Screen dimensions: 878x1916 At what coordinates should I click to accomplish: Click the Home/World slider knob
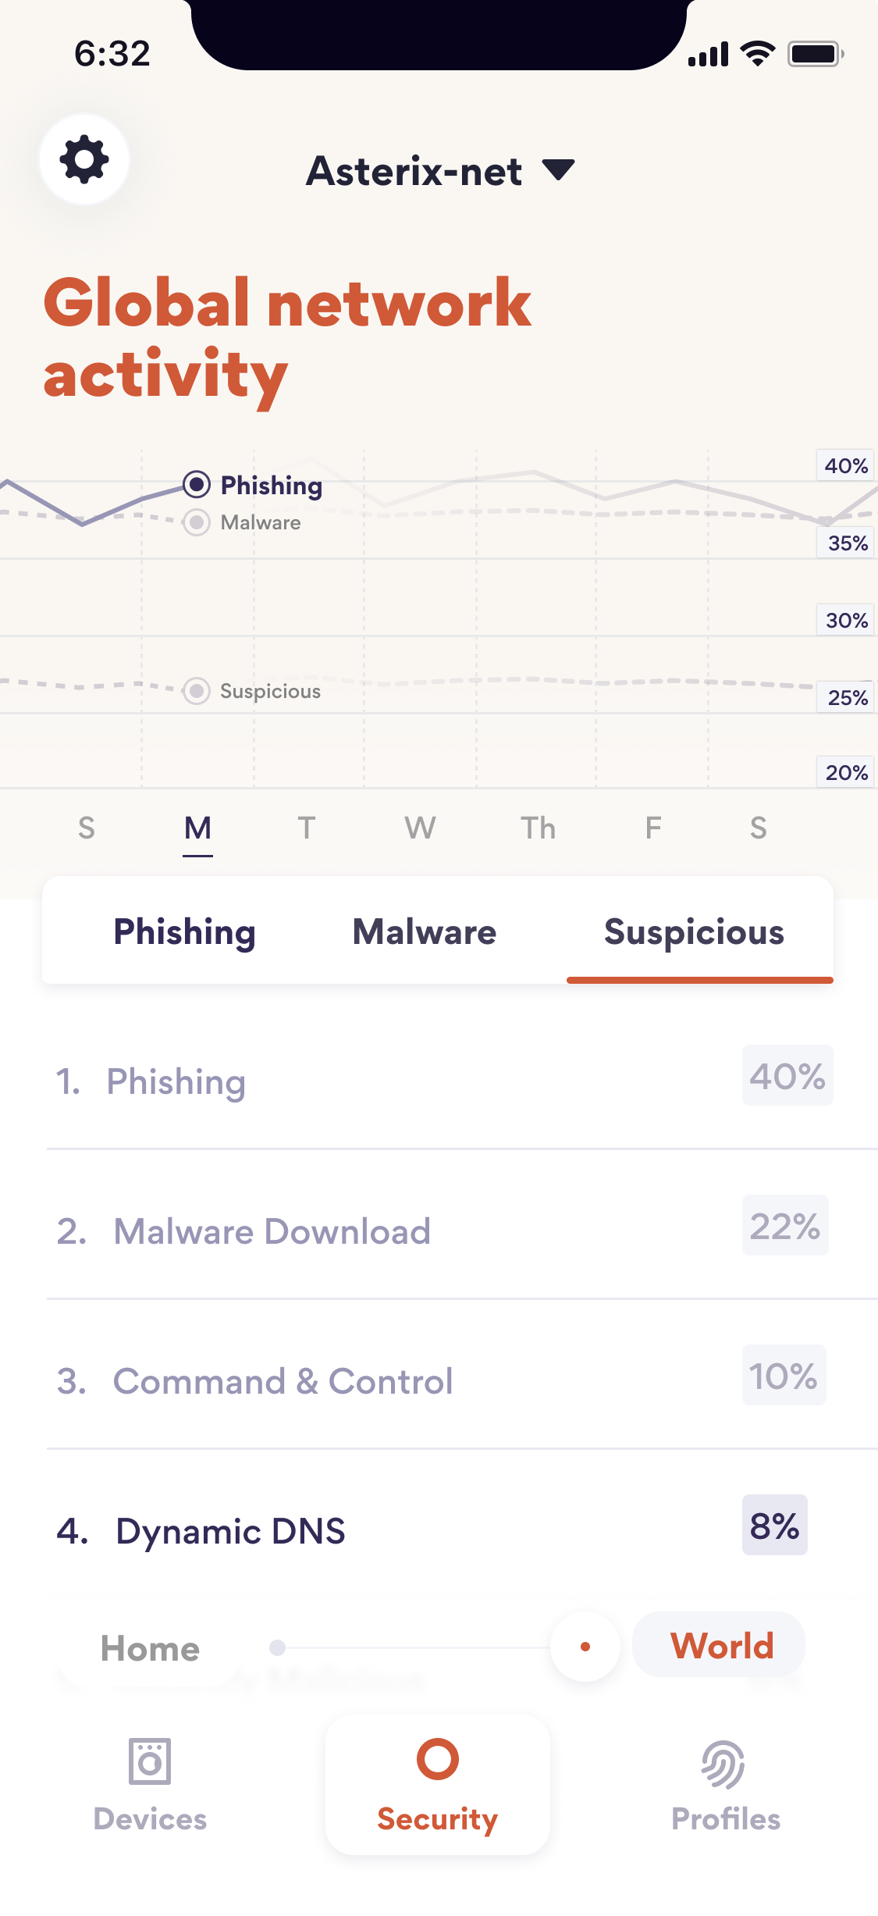click(x=585, y=1647)
